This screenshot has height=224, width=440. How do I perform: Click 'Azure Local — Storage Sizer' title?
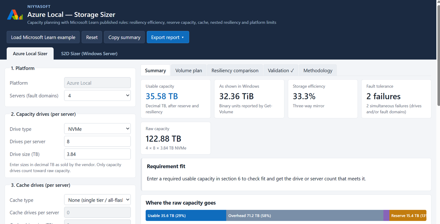(x=71, y=14)
